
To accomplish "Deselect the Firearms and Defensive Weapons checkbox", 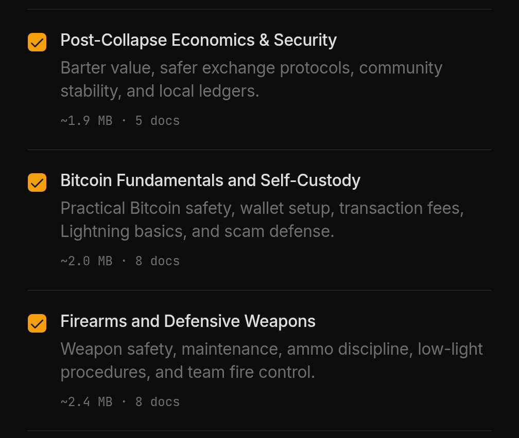I will coord(37,323).
